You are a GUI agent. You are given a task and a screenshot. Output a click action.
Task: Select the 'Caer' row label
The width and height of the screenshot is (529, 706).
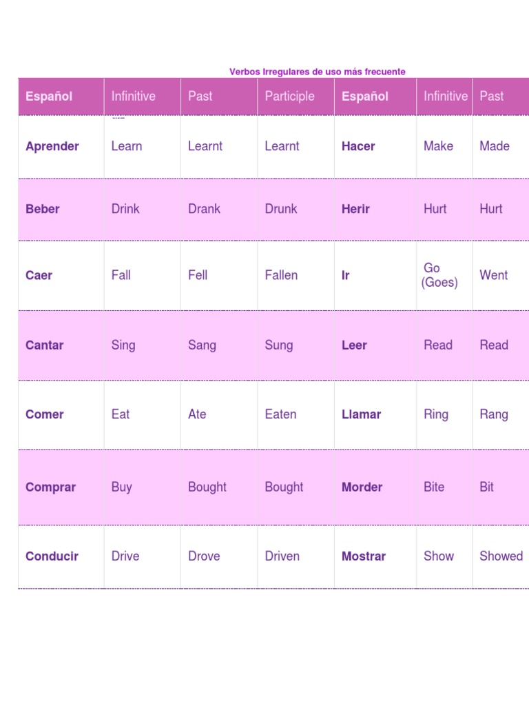[39, 276]
